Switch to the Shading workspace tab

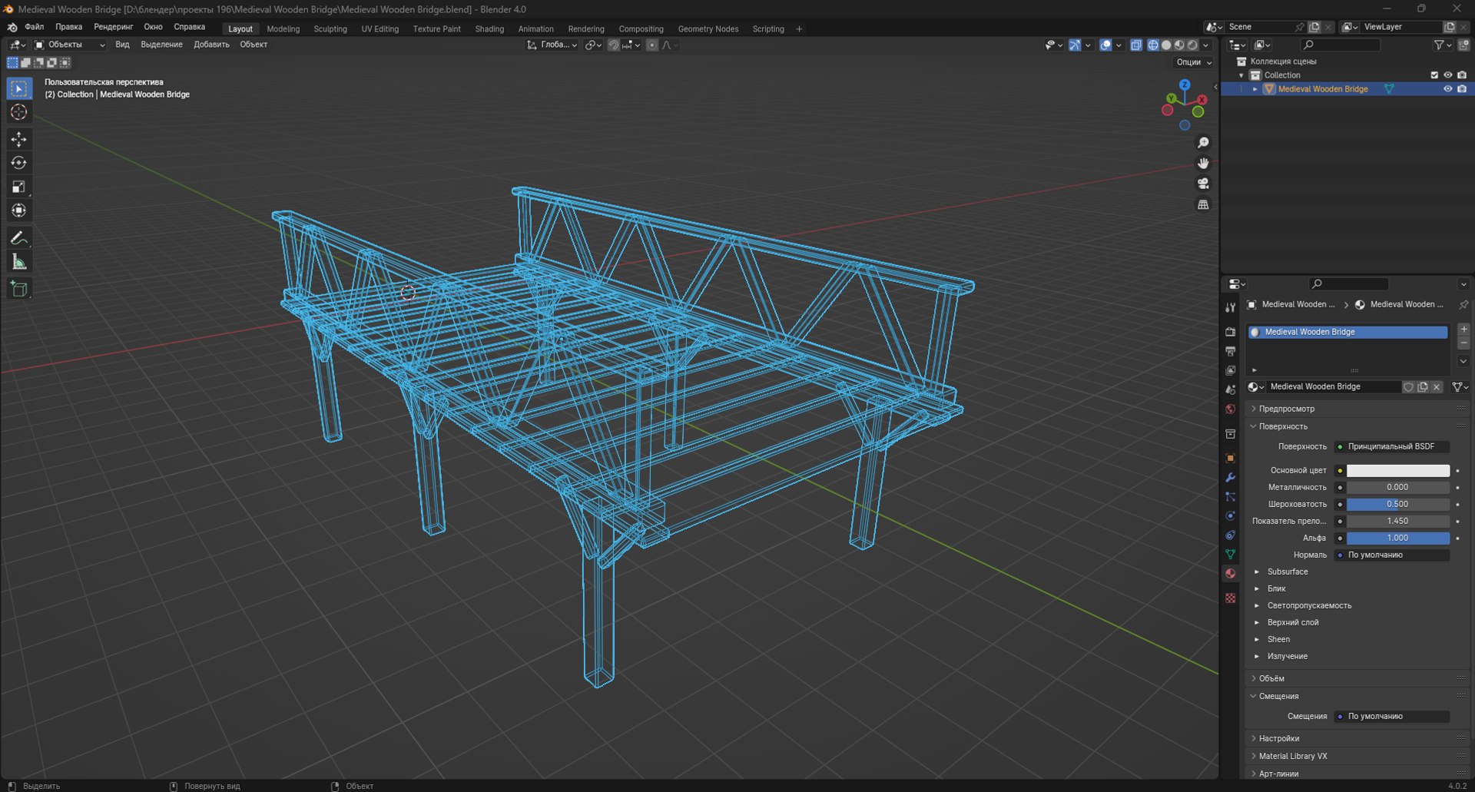489,29
